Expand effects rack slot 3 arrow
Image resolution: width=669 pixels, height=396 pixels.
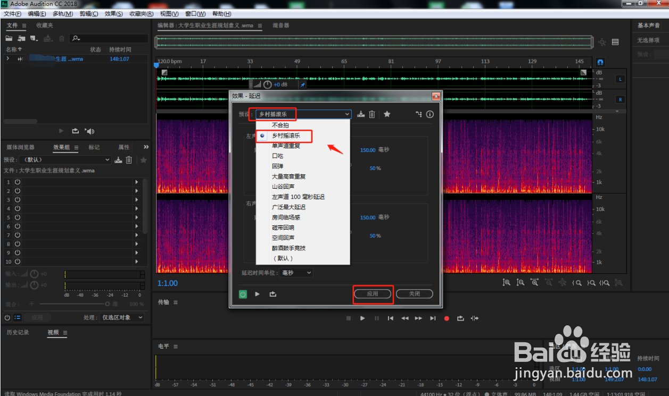pyautogui.click(x=136, y=200)
